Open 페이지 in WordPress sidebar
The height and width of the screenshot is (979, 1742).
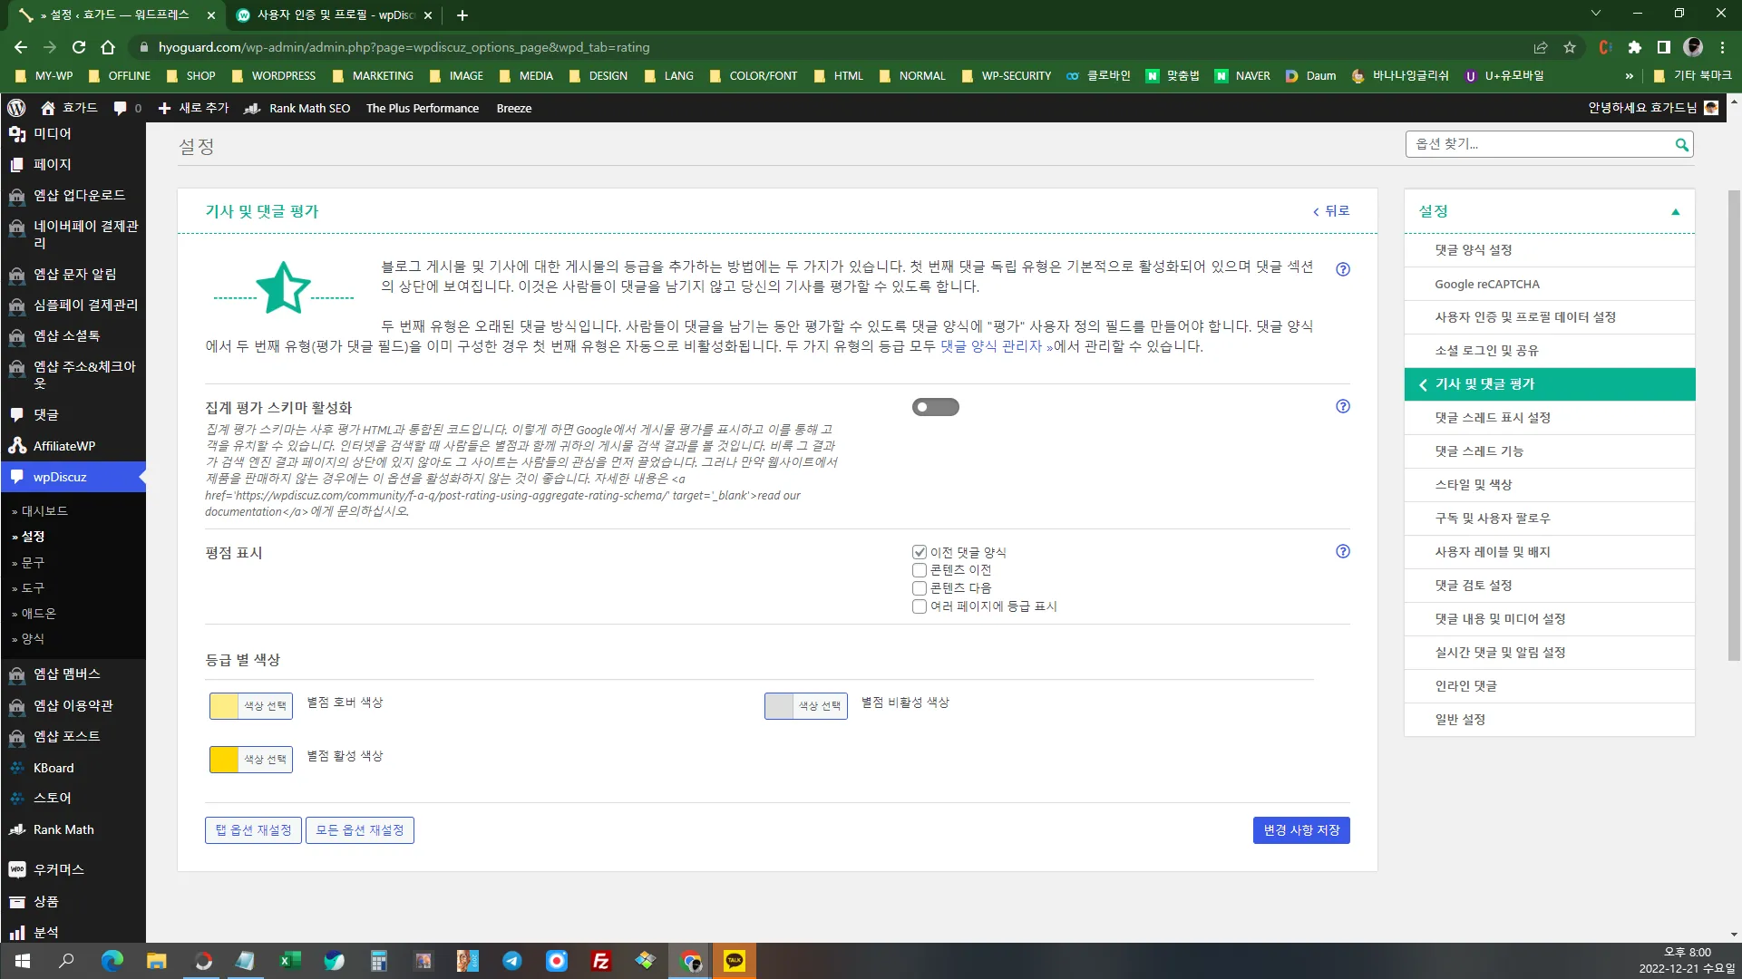[73, 164]
